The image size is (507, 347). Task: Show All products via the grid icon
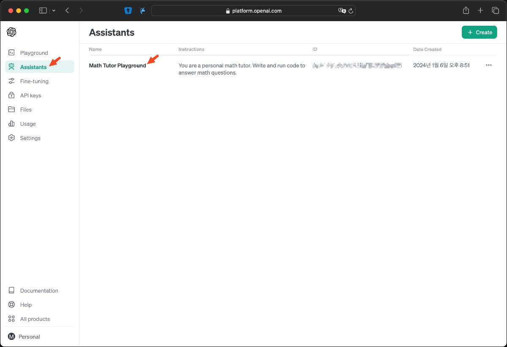pyautogui.click(x=12, y=319)
